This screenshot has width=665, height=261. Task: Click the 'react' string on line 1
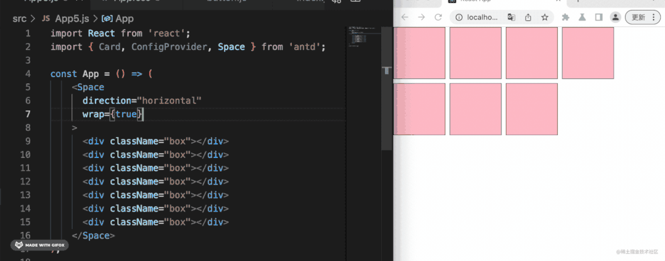click(x=167, y=33)
